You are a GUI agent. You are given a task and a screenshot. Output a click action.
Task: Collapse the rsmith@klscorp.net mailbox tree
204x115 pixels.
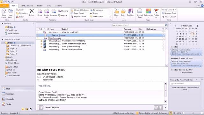(2, 39)
